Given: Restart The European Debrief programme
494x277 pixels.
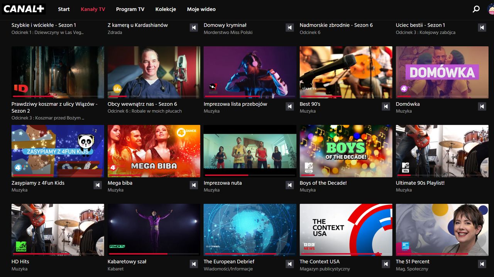Looking at the screenshot, I should tap(290, 264).
